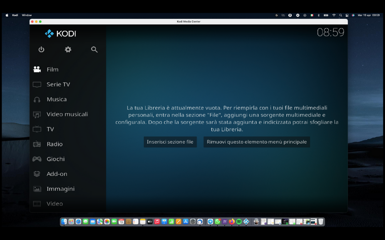The width and height of the screenshot is (385, 240).
Task: Click the Siri menu bar icon
Action: pyautogui.click(x=353, y=15)
